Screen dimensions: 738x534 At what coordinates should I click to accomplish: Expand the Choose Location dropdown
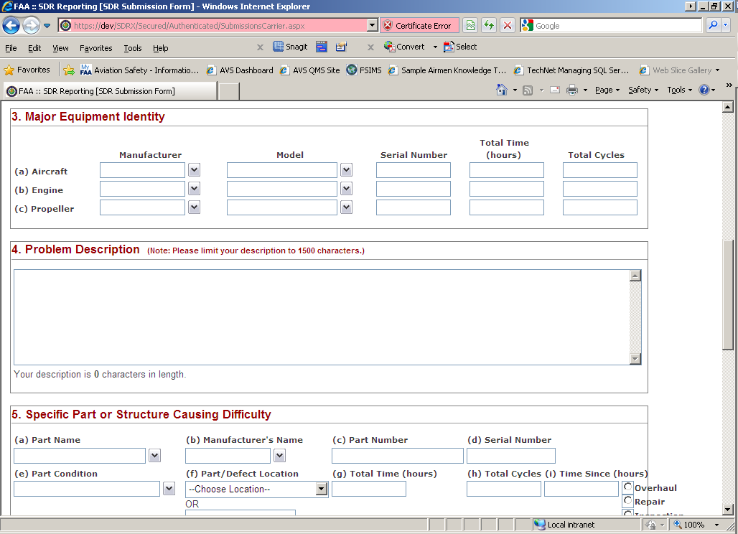click(x=322, y=489)
